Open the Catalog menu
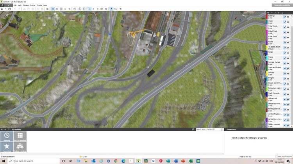 pos(26,5)
